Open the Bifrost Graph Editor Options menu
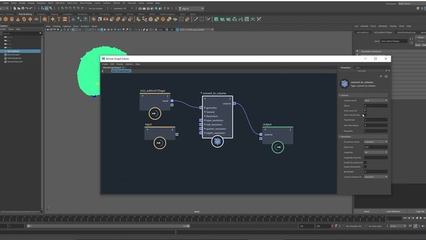This screenshot has width=426, height=240. [x=129, y=64]
